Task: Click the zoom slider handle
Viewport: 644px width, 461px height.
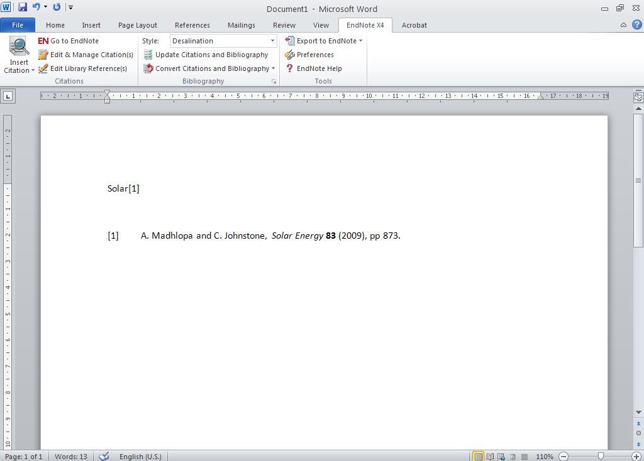Action: (x=601, y=456)
